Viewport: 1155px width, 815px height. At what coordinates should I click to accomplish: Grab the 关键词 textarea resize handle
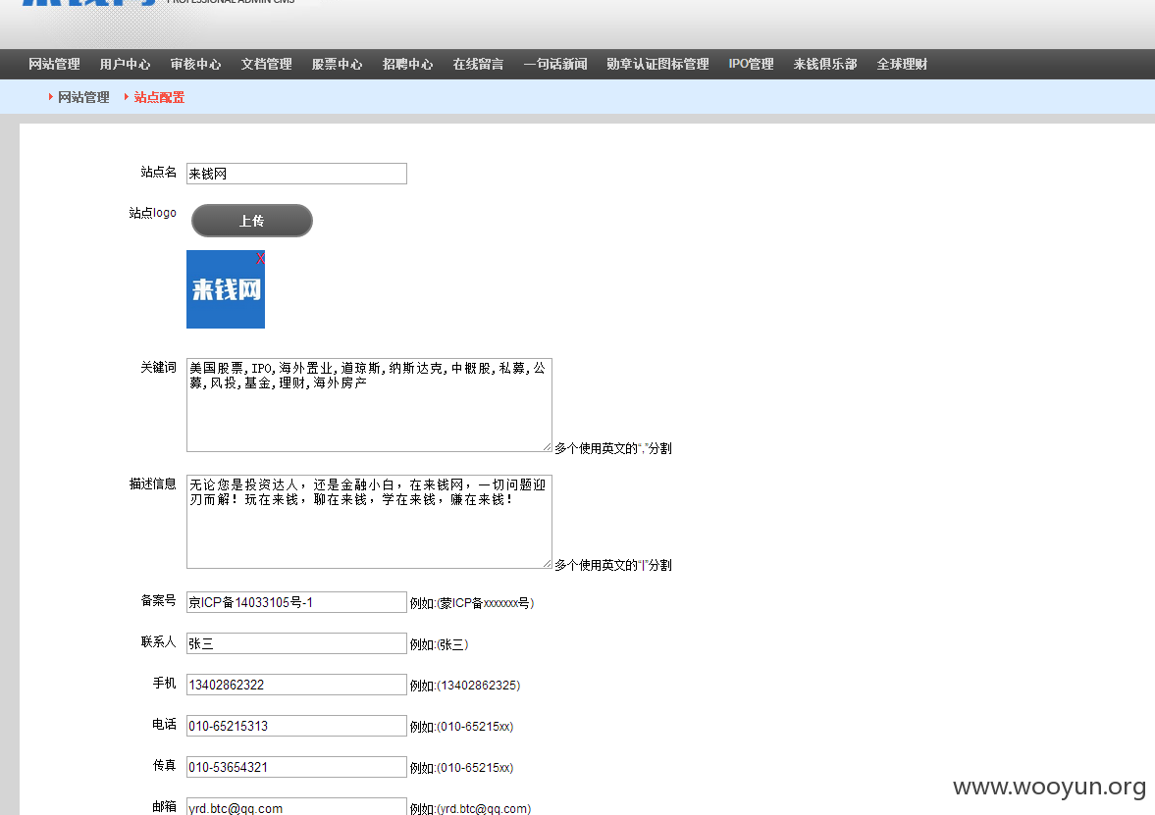click(x=548, y=447)
